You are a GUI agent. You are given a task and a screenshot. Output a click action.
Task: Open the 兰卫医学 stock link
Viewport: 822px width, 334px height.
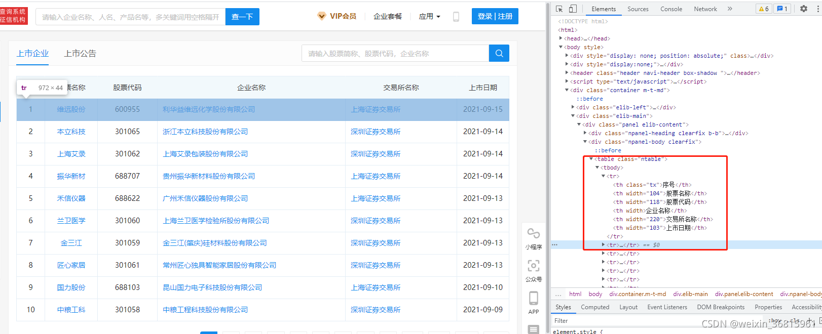[71, 221]
